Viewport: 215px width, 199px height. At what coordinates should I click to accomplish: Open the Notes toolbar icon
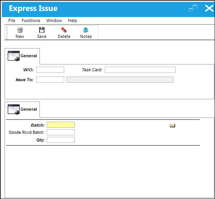[x=86, y=30]
